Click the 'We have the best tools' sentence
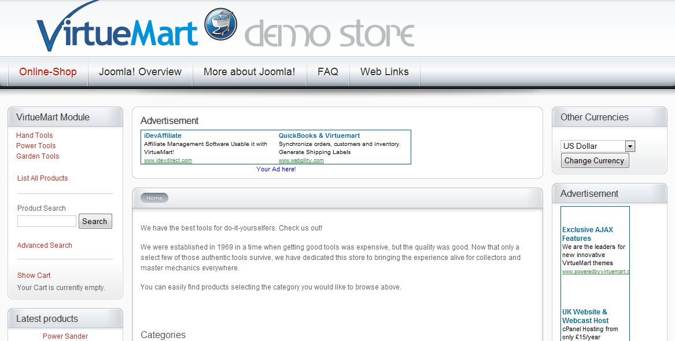Image resolution: width=675 pixels, height=341 pixels. pos(231,228)
